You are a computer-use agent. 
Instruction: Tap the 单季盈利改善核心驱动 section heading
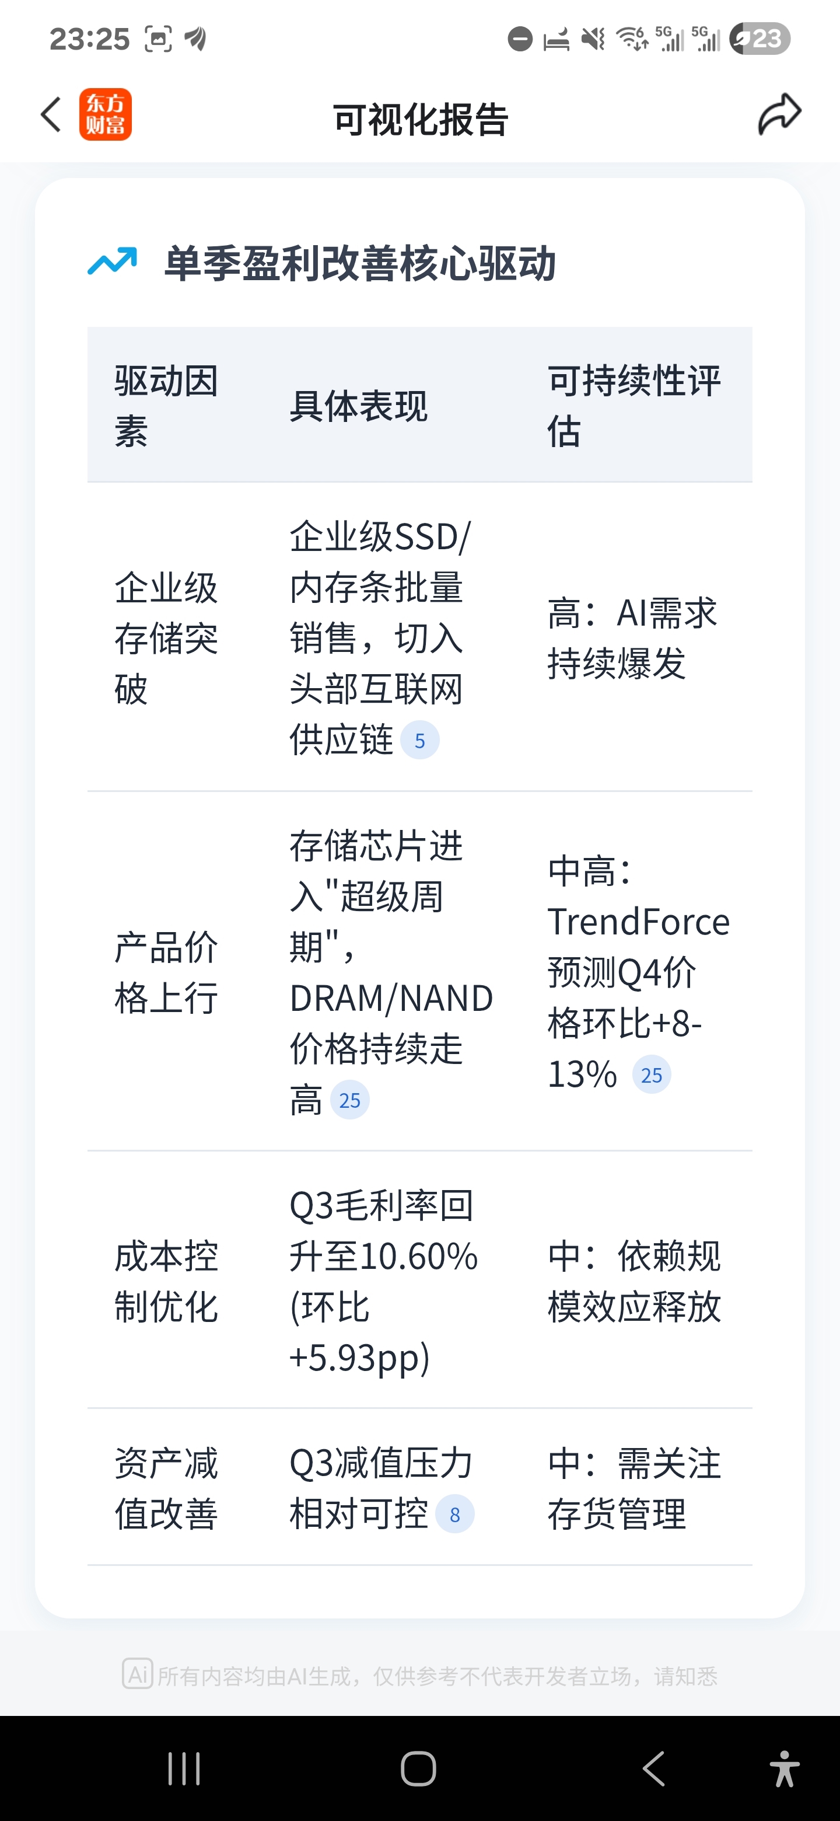pyautogui.click(x=360, y=264)
